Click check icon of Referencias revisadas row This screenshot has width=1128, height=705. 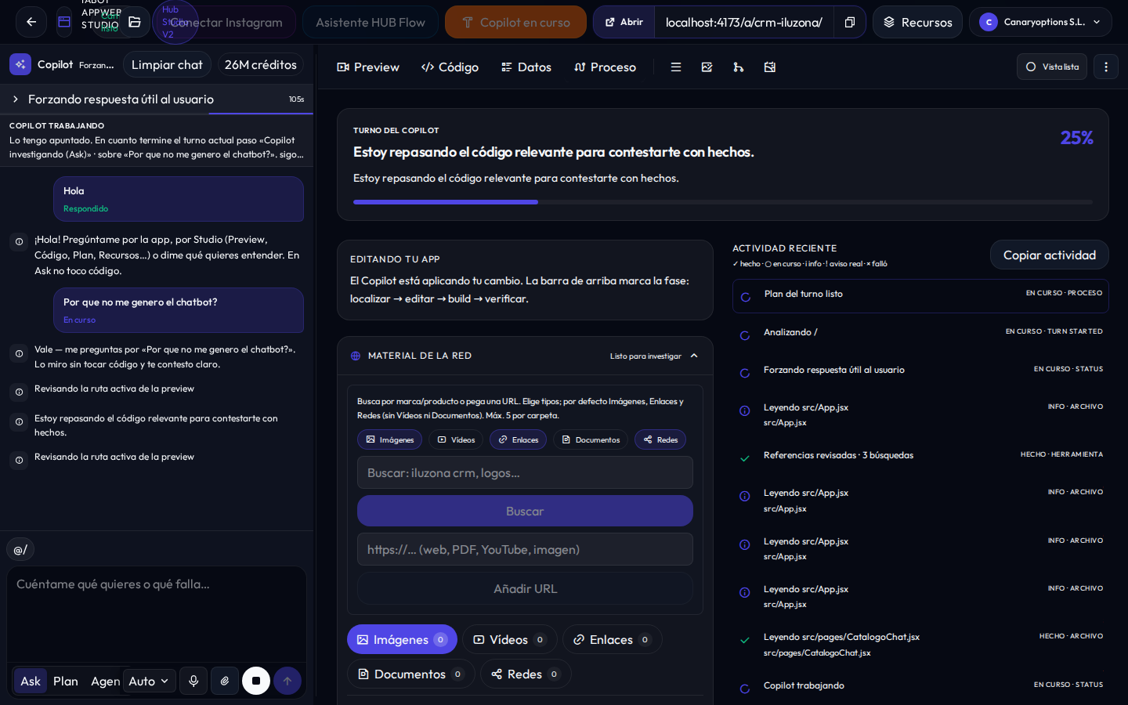coord(745,458)
